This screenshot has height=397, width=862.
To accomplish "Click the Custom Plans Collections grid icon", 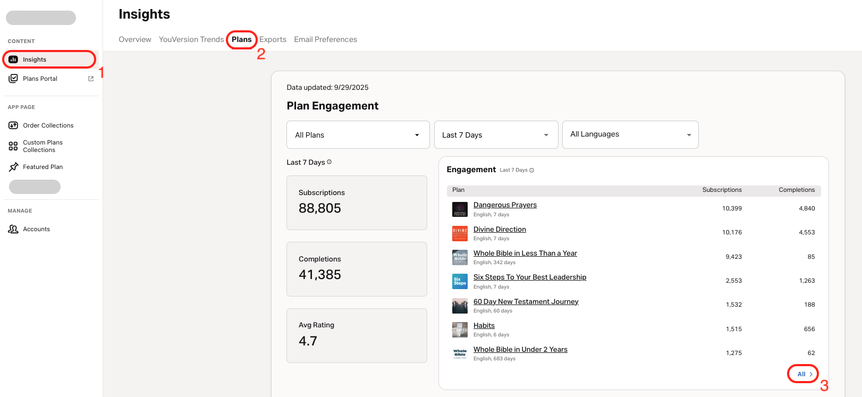I will [x=13, y=146].
